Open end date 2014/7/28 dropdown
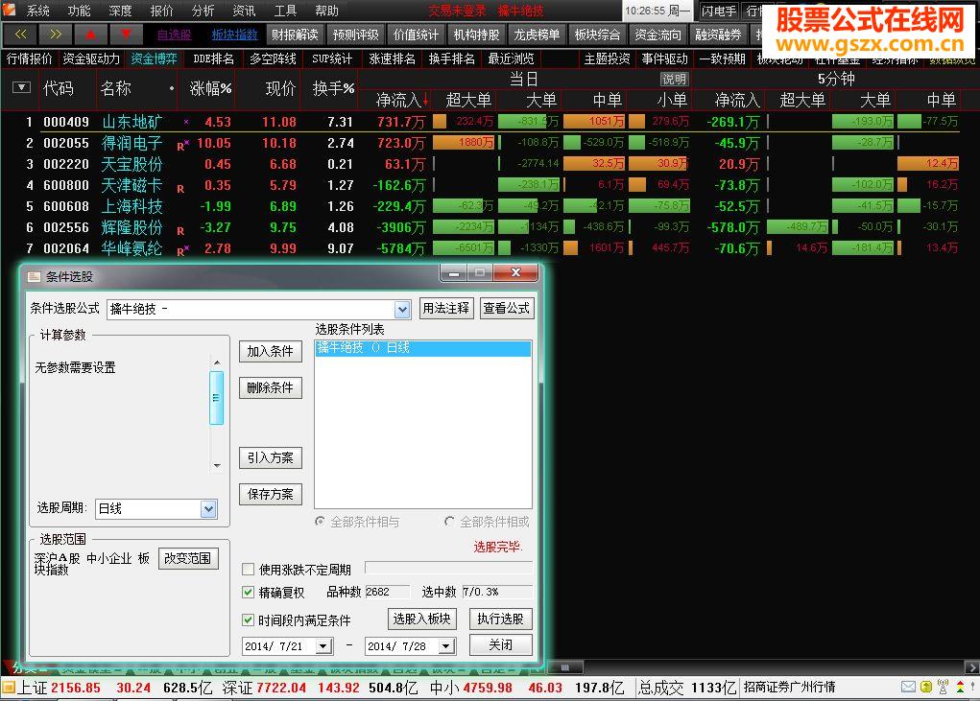980x701 pixels. 445,646
